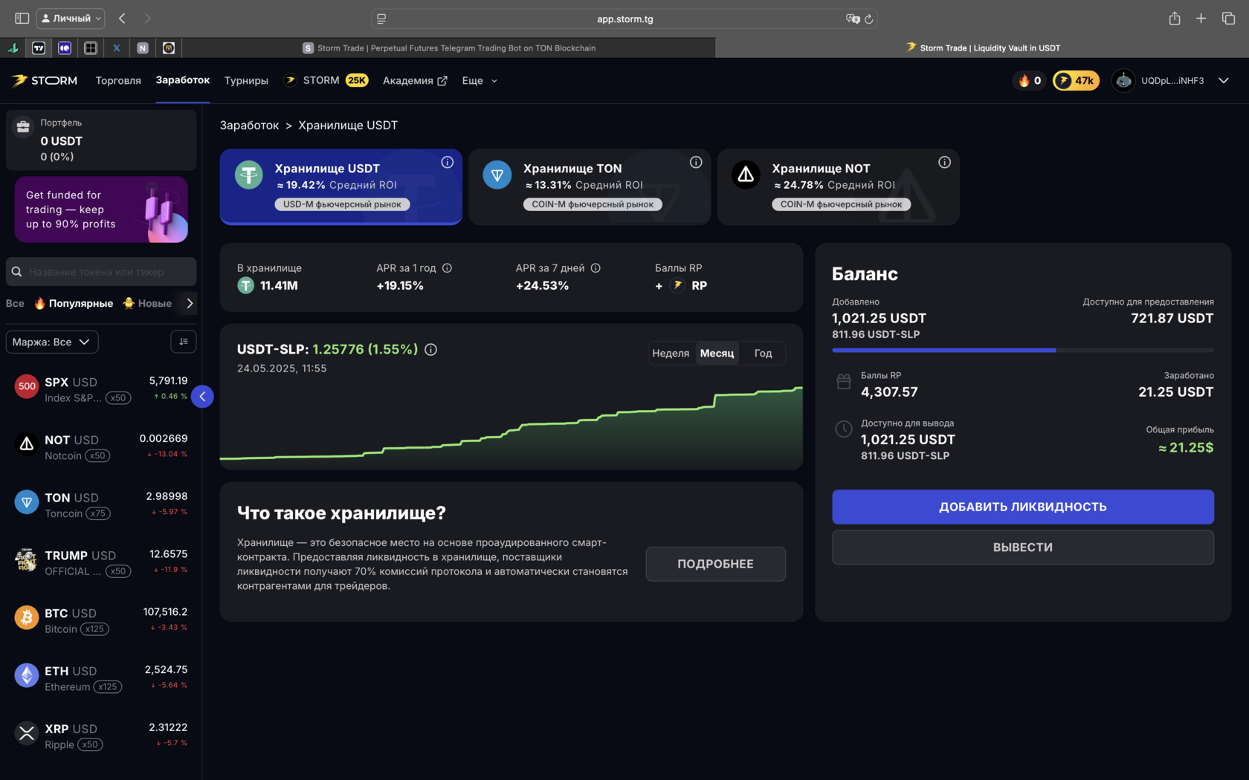
Task: Open the pinned TradingView tab icon
Action: (x=39, y=48)
